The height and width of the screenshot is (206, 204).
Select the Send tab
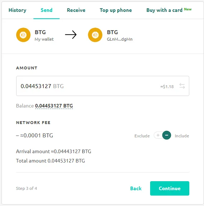point(46,10)
